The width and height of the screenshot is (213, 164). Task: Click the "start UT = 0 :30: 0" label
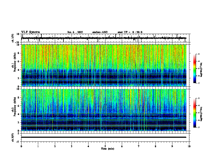[x=130, y=32]
